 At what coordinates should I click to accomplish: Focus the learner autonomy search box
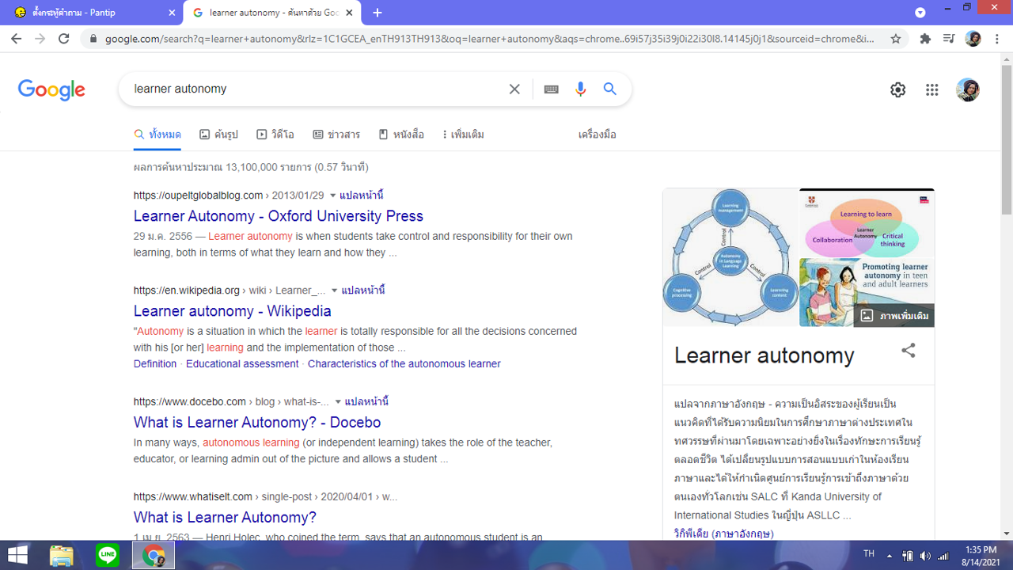pyautogui.click(x=317, y=89)
